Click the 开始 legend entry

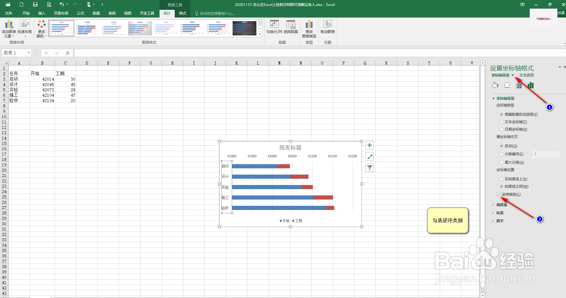[x=285, y=221]
